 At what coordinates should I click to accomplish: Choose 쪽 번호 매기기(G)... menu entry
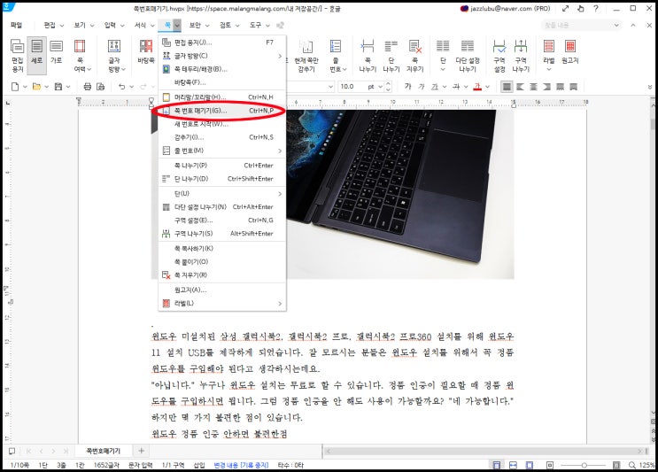pos(222,111)
